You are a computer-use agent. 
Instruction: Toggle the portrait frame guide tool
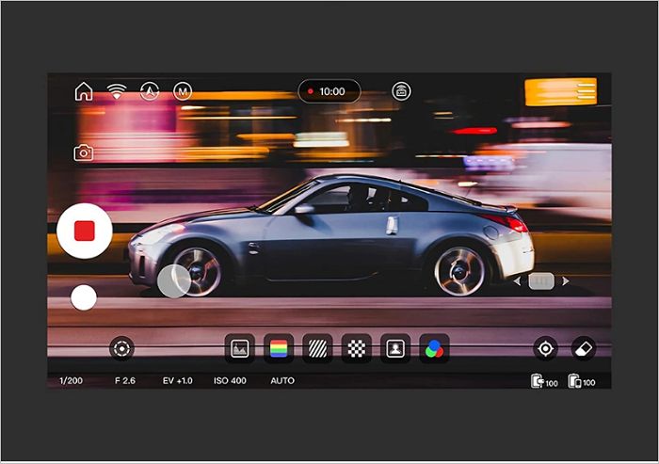tap(395, 348)
